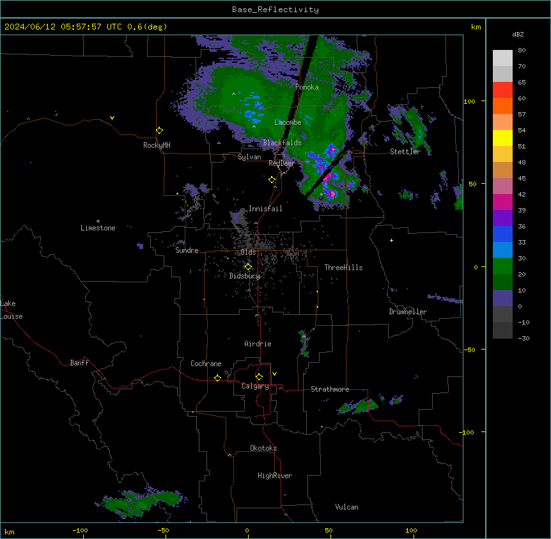Pick the magenta 39-42 dBZ legend swatch
The height and width of the screenshot is (539, 551).
click(502, 202)
